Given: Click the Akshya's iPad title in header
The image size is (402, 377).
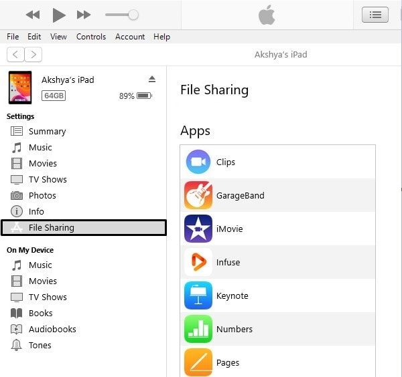Looking at the screenshot, I should pos(281,55).
